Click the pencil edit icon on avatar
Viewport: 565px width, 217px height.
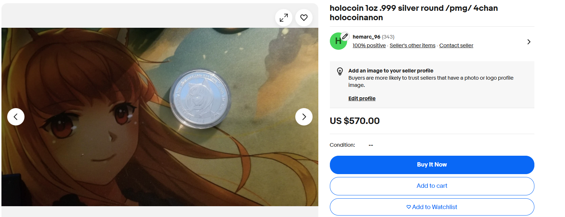[x=345, y=36]
